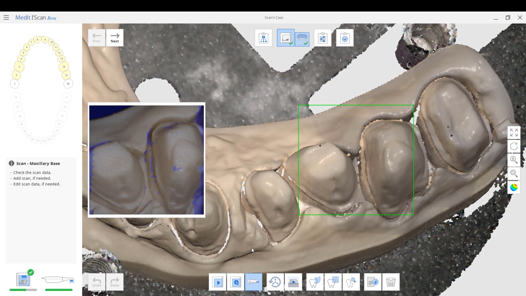Select the tooth lasso selection tool
The width and height of the screenshot is (526, 296).
click(315, 282)
